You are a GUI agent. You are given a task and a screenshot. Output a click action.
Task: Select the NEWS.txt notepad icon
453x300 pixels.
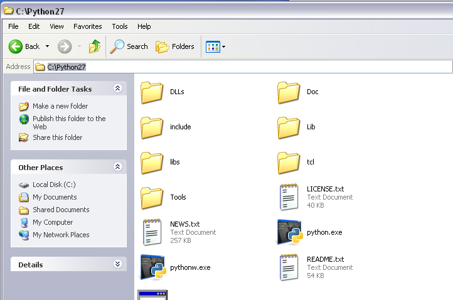click(x=152, y=232)
